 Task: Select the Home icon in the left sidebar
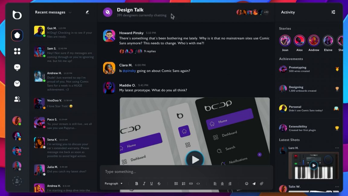(17, 35)
